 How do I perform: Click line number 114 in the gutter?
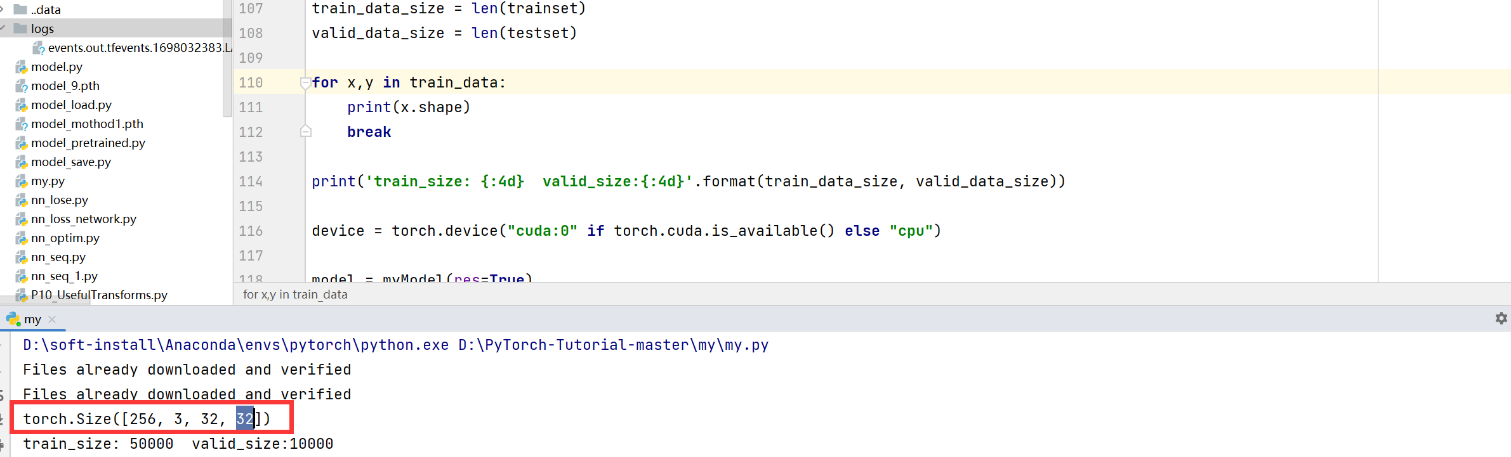pyautogui.click(x=251, y=182)
